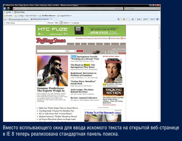Click the Rolling Stone site search field
Viewport: 182px width, 141px height.
coord(51,51)
